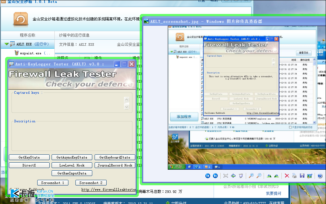Zoom in using the magnifier plus icon
326x204 pixels.
(x=251, y=176)
